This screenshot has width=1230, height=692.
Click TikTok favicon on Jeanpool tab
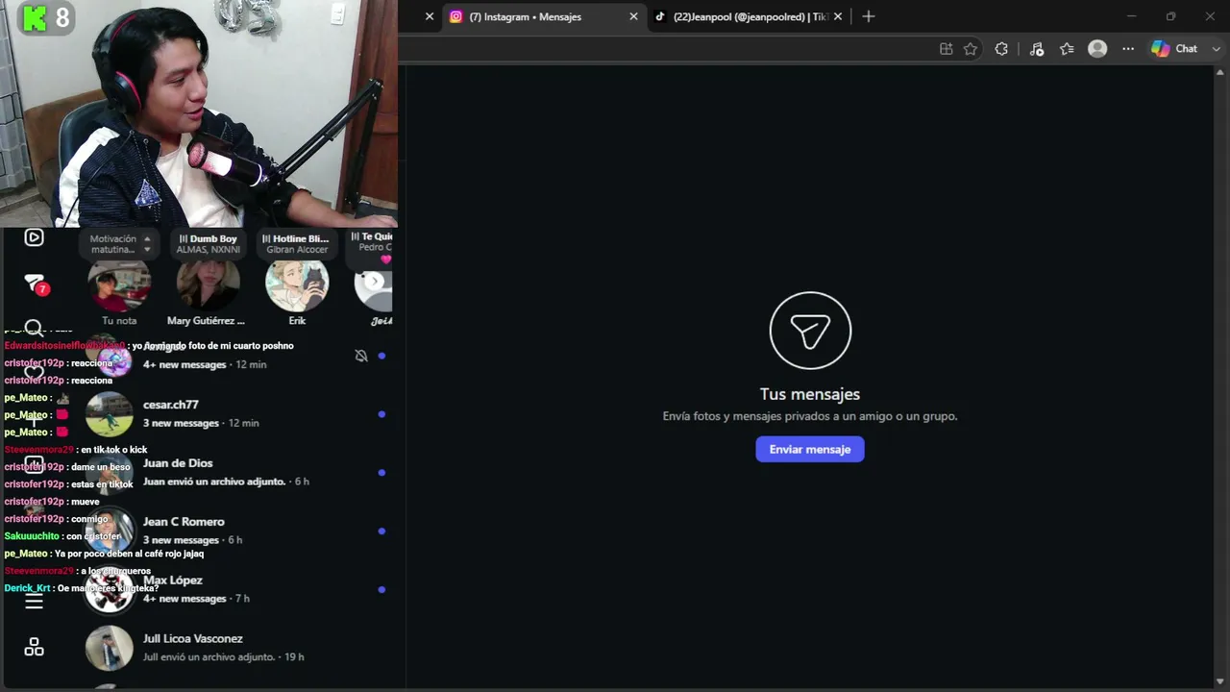(660, 16)
